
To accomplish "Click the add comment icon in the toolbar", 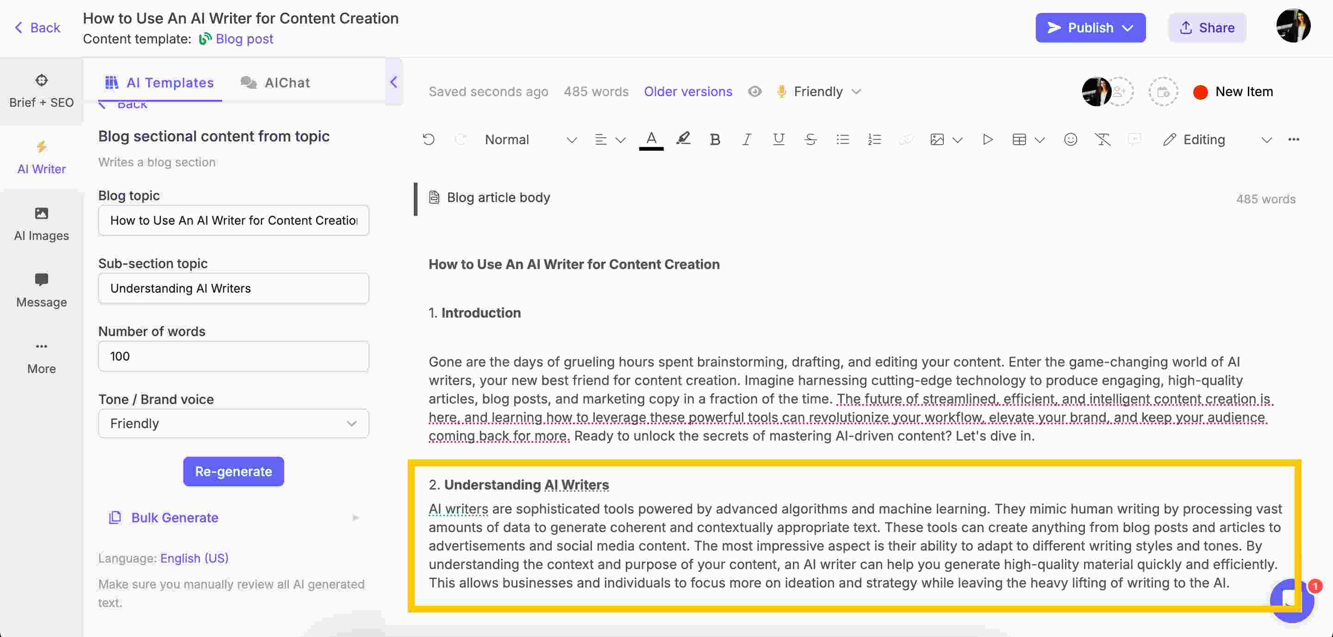I will tap(1134, 140).
